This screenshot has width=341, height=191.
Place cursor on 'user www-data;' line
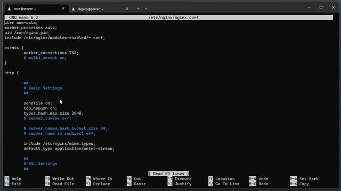click(21, 22)
